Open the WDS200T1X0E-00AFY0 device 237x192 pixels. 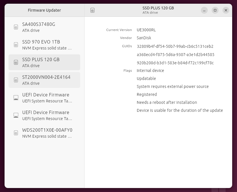(x=44, y=133)
